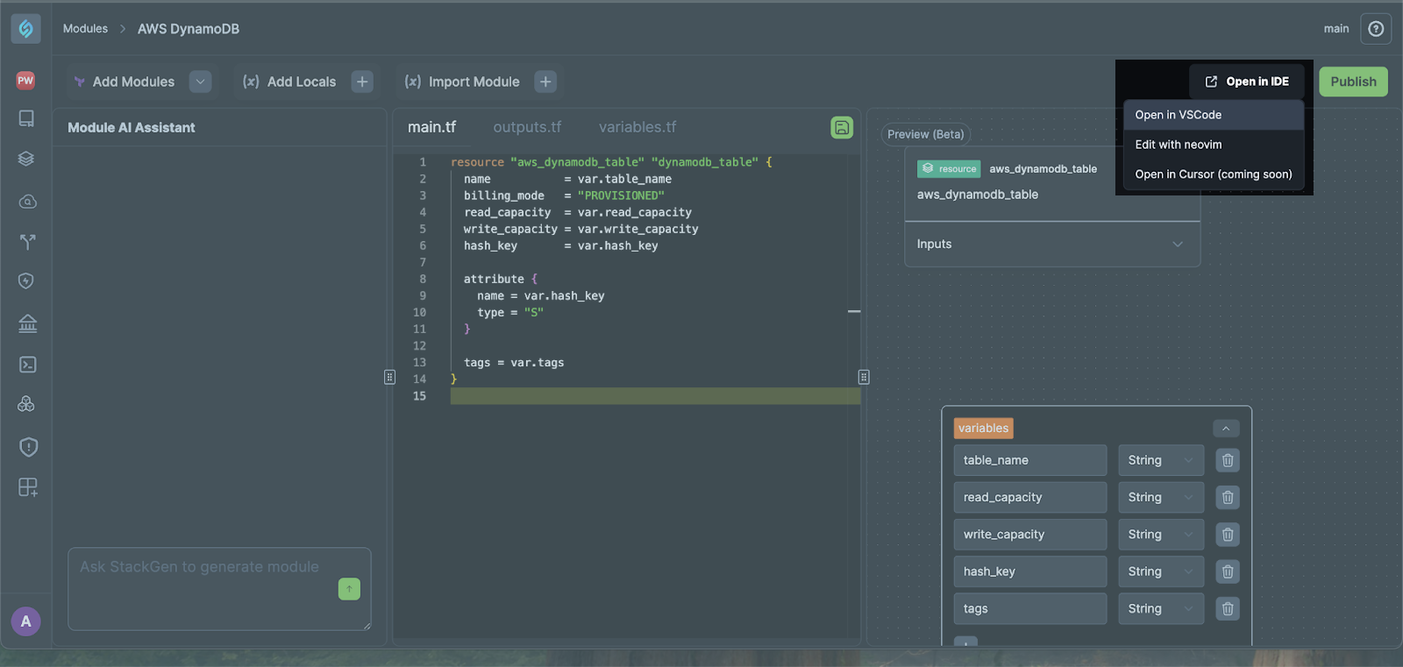Click the read_capacity variable name field
Image resolution: width=1403 pixels, height=667 pixels.
[x=1030, y=497]
